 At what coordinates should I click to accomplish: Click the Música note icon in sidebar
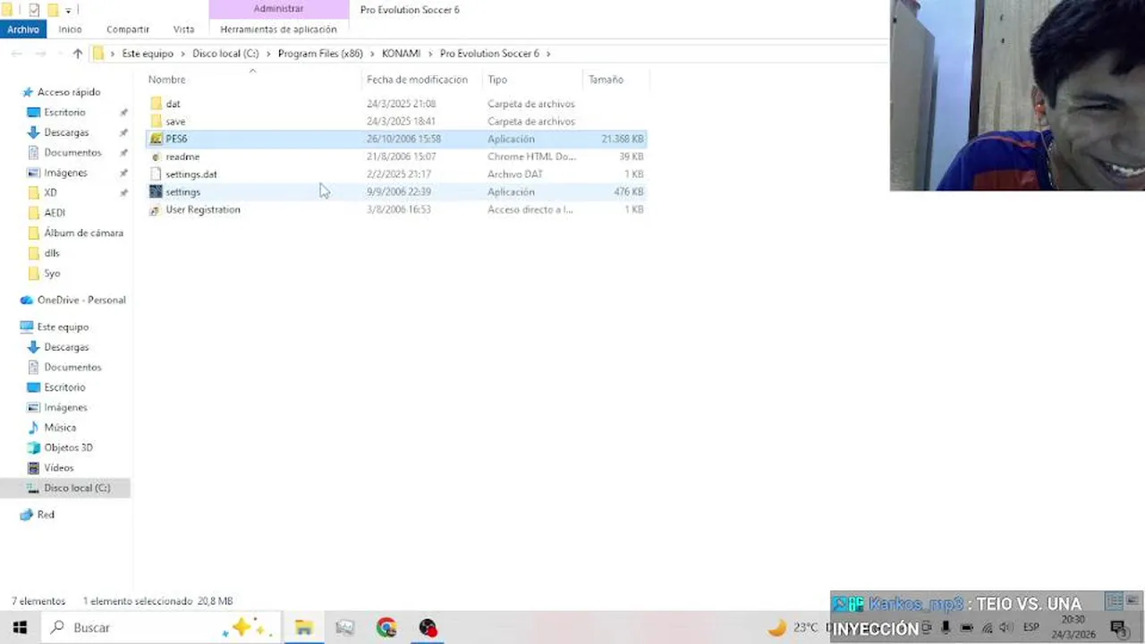(34, 428)
